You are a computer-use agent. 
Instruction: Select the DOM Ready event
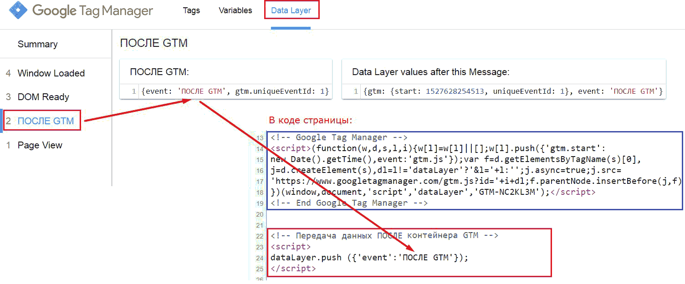(x=43, y=97)
